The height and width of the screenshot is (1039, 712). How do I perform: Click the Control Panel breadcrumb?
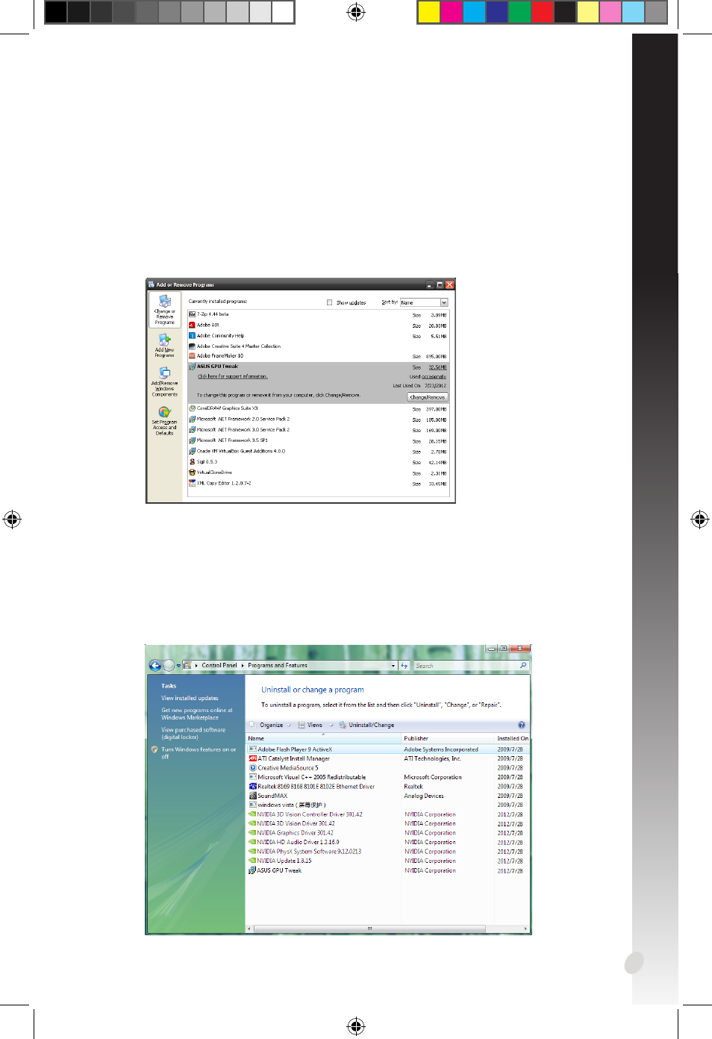(219, 665)
